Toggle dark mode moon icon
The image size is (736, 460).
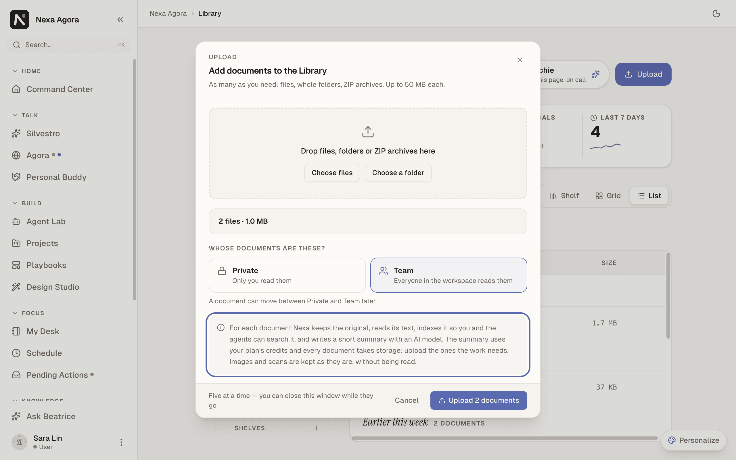click(x=716, y=14)
